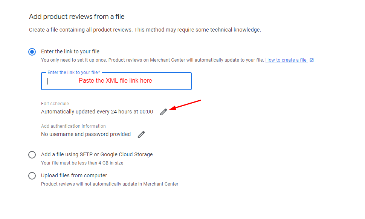Click the red Paste the XML file link here text

[115, 81]
